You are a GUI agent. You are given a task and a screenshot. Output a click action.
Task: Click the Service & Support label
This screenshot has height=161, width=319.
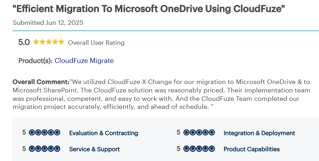click(x=94, y=149)
